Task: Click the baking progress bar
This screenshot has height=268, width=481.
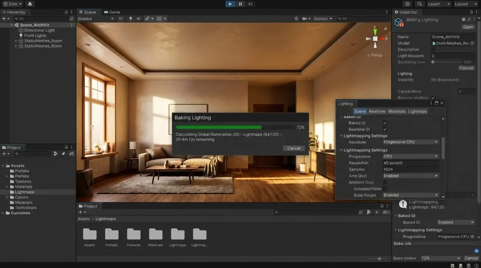Action: pos(235,127)
